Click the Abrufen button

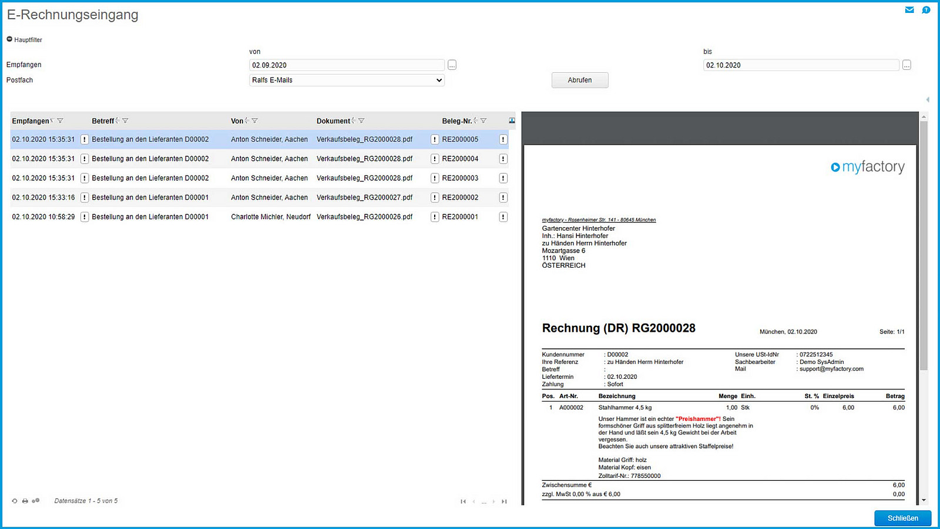(580, 80)
